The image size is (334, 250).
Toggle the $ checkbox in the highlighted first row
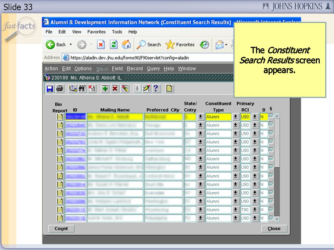click(271, 115)
